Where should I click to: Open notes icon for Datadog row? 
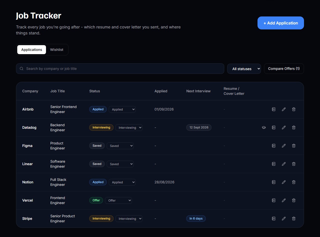click(274, 127)
